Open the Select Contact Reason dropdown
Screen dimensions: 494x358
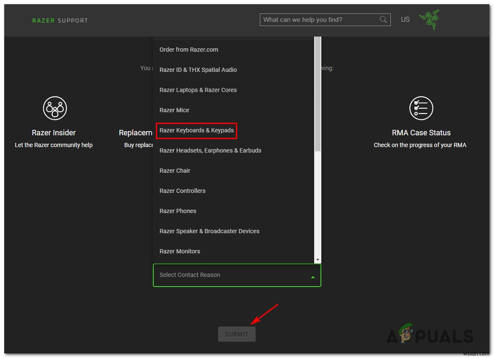[x=237, y=275]
